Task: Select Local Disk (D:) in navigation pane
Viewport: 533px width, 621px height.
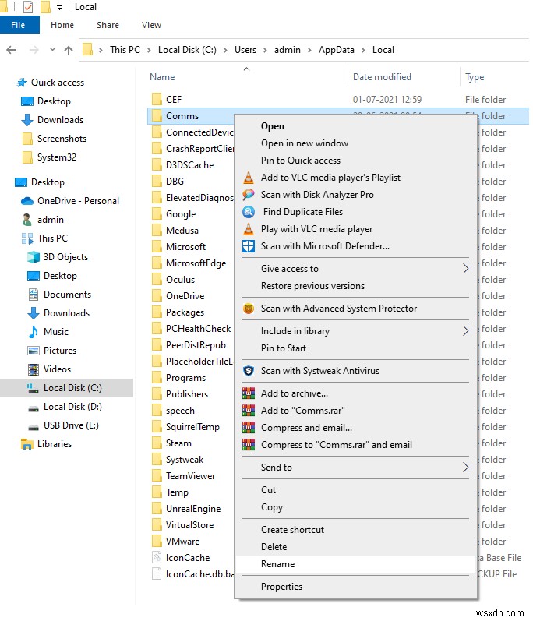Action: tap(72, 407)
